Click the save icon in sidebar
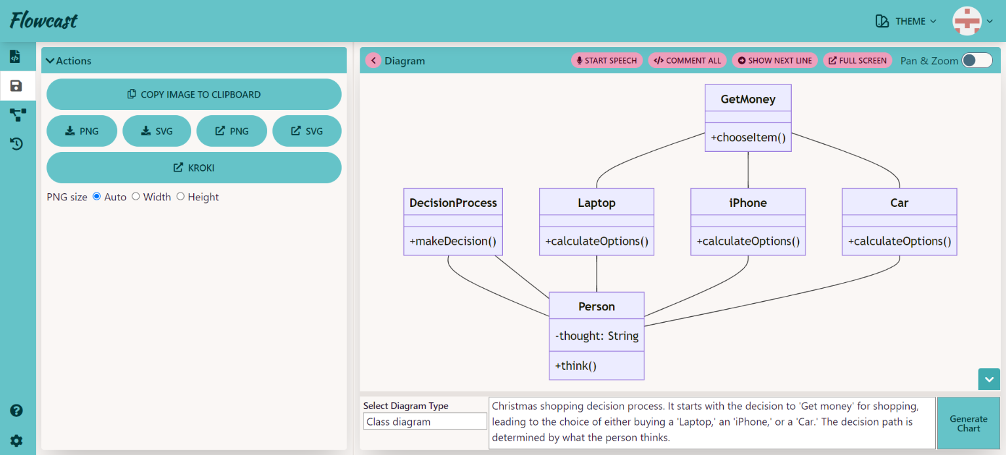Image resolution: width=1006 pixels, height=455 pixels. pos(17,86)
